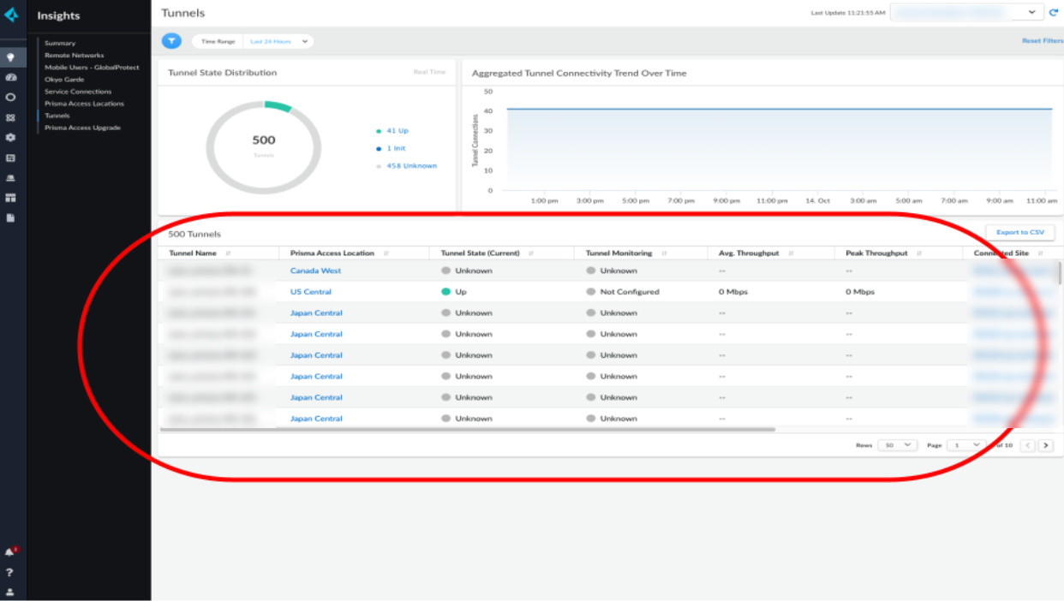Click the Export to CSV button
This screenshot has width=1064, height=601.
[1019, 232]
